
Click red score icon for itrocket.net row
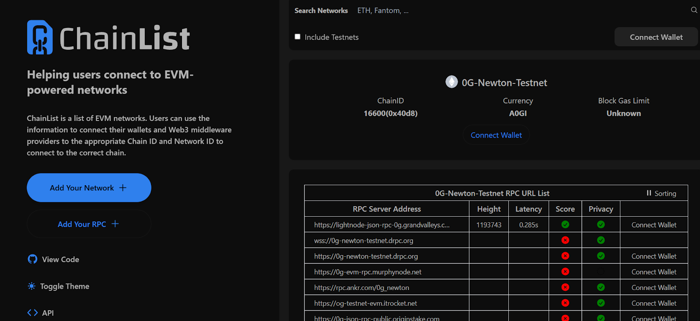point(565,303)
